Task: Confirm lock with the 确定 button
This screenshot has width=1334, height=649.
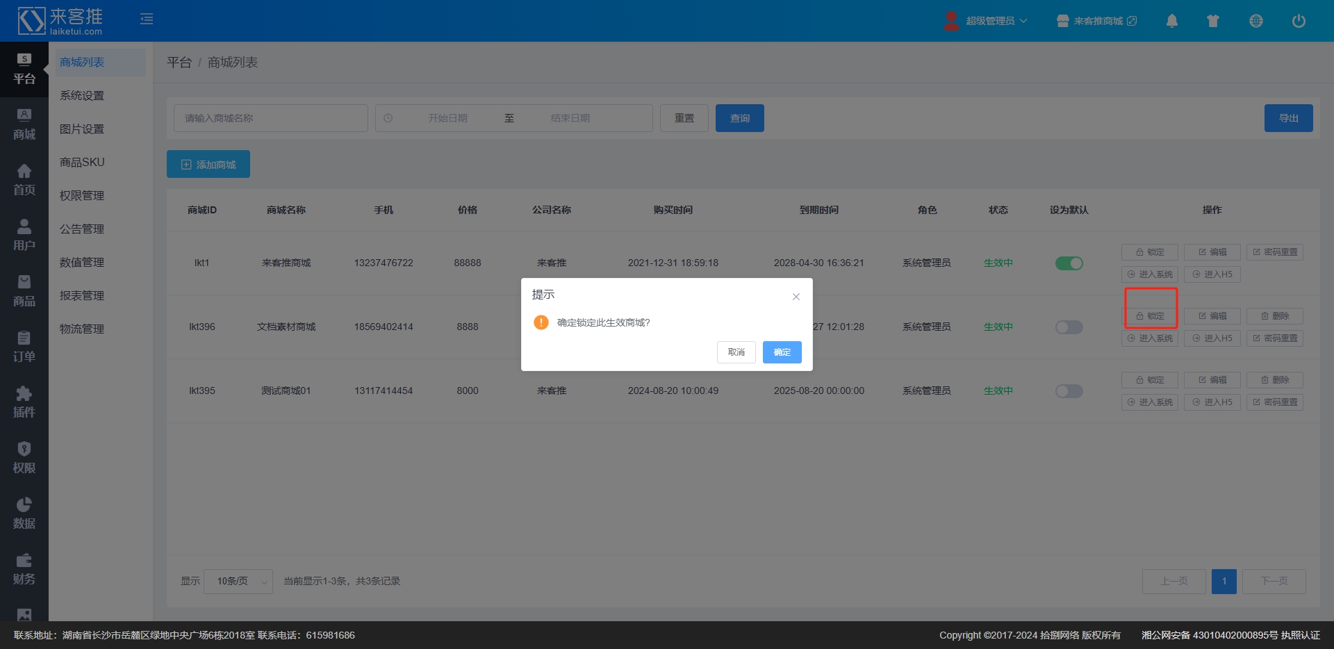Action: click(782, 352)
